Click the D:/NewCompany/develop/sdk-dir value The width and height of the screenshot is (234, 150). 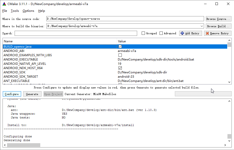tap(142, 72)
